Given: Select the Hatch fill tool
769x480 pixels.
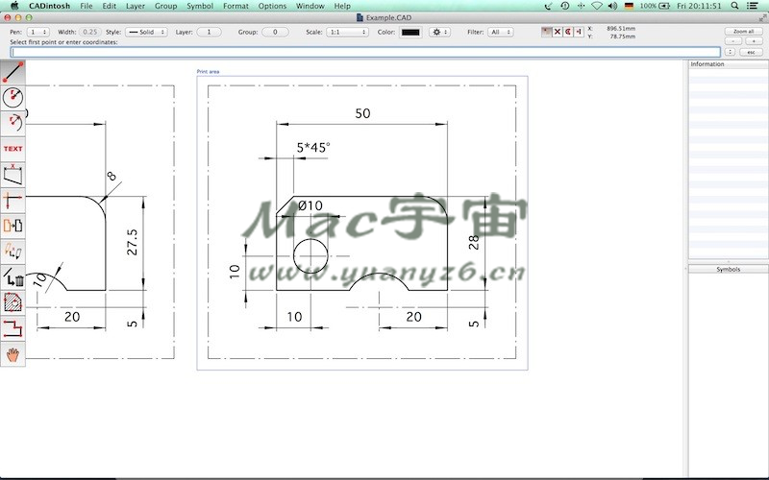Looking at the screenshot, I should click(12, 303).
